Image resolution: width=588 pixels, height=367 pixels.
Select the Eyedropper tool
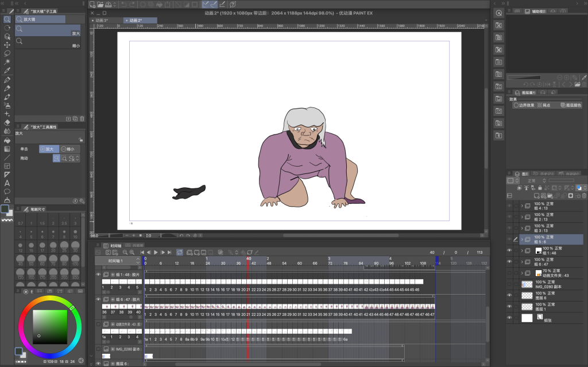coord(7,70)
